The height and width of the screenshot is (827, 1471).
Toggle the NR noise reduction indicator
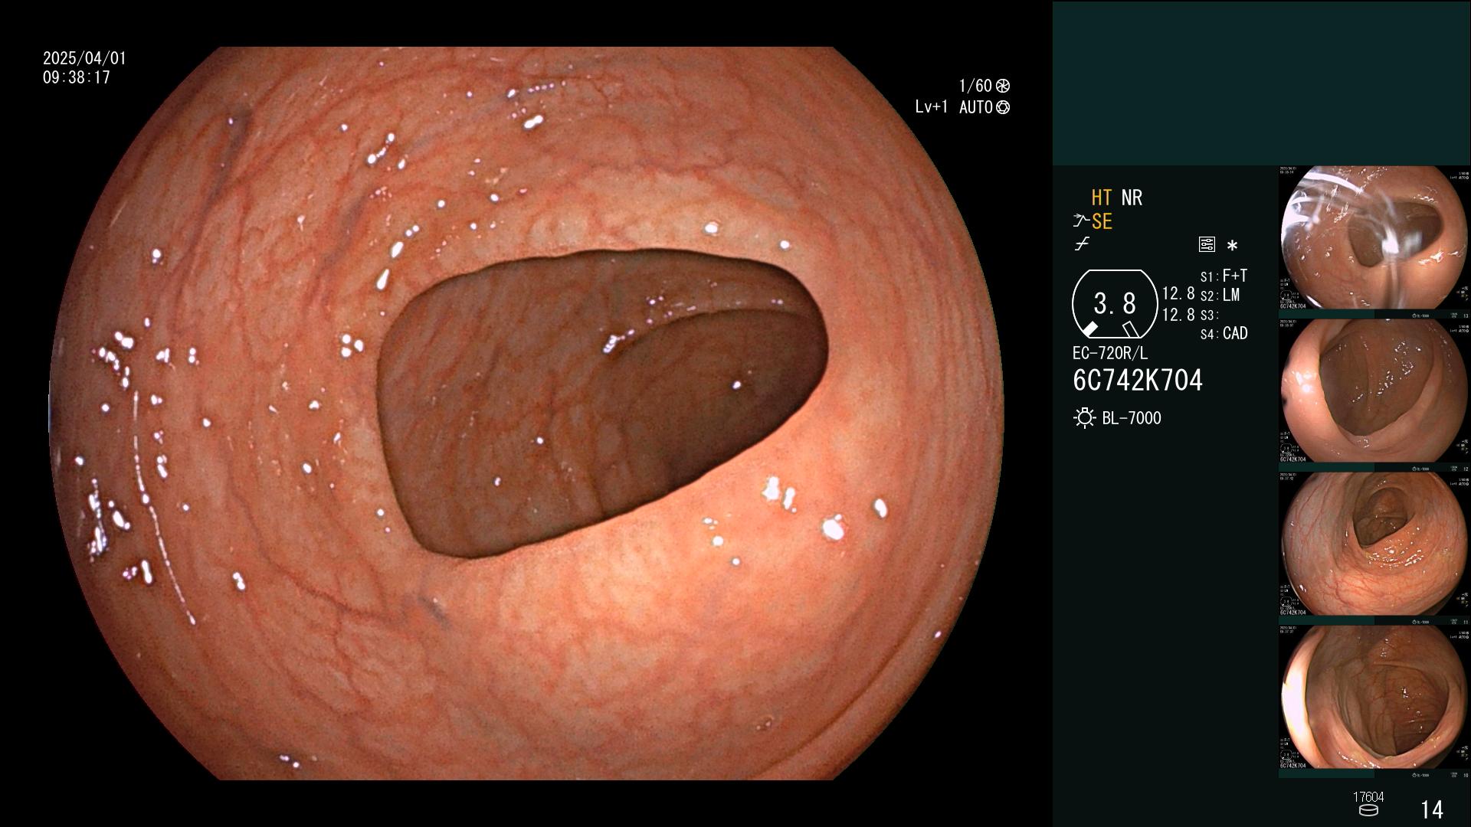tap(1132, 198)
